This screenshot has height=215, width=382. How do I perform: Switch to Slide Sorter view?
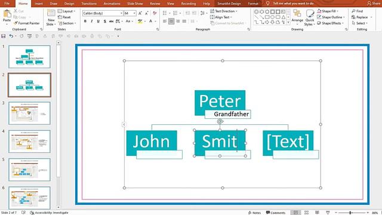tap(306, 213)
